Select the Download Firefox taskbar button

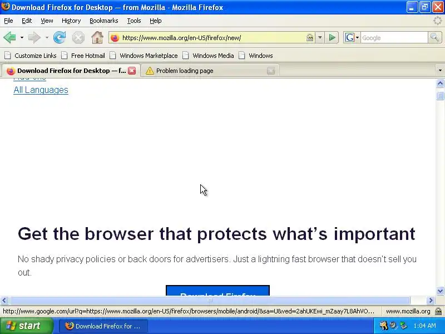pyautogui.click(x=103, y=326)
